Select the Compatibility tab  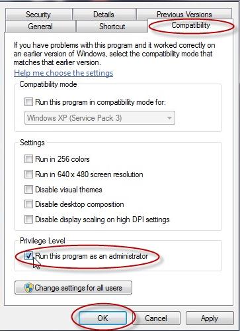click(x=190, y=25)
